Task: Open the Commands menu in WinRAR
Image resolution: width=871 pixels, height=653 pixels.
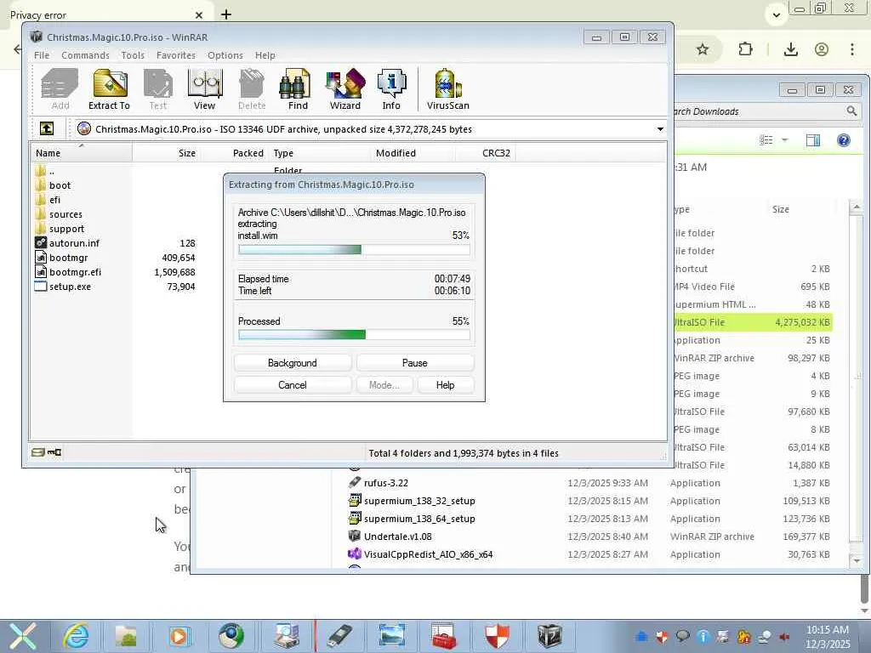Action: click(86, 55)
